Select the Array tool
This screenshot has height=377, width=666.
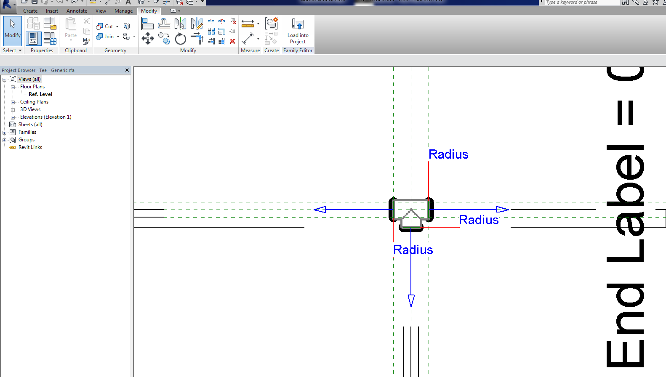coord(211,31)
